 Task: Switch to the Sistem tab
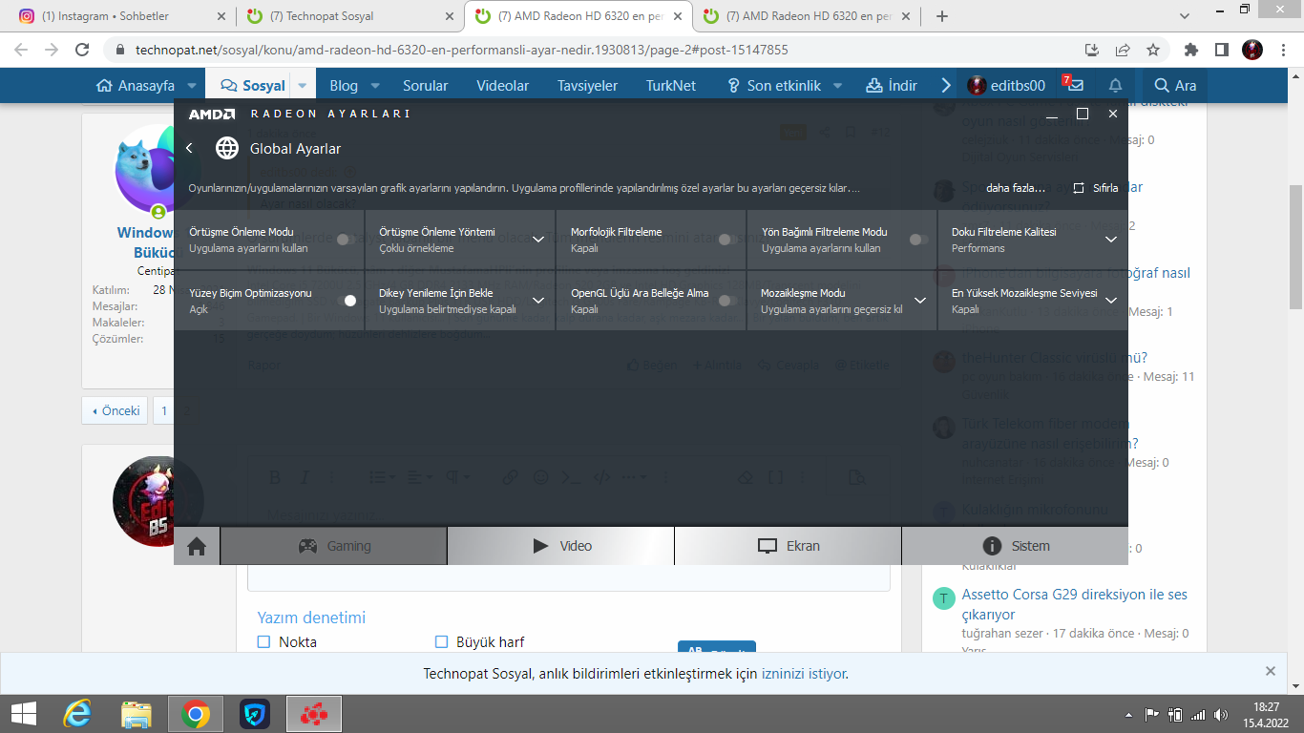point(1015,546)
